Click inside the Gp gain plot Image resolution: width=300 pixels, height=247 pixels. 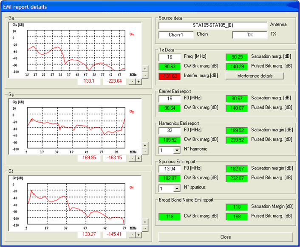(76, 128)
